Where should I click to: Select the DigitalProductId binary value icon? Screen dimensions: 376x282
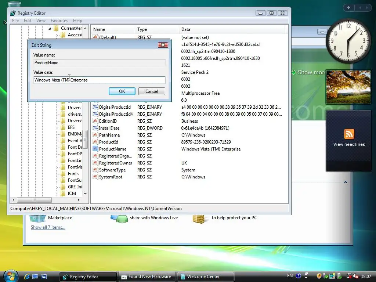(95, 107)
